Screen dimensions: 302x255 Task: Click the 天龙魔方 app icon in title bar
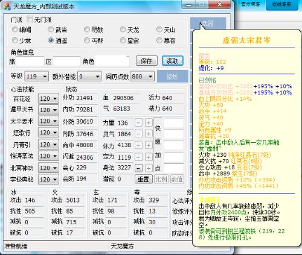point(7,6)
